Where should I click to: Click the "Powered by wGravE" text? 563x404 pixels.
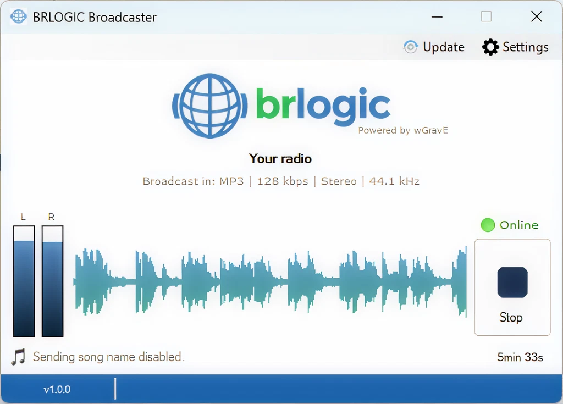404,130
